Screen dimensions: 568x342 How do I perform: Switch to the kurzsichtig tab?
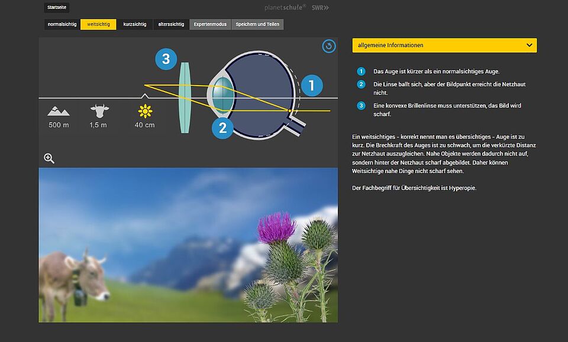click(x=135, y=24)
